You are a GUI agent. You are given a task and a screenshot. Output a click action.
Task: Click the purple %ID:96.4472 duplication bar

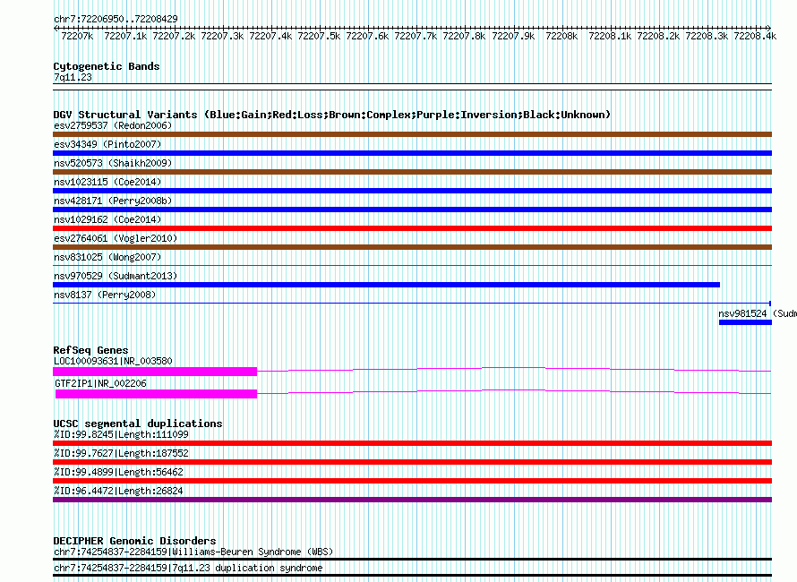click(412, 500)
